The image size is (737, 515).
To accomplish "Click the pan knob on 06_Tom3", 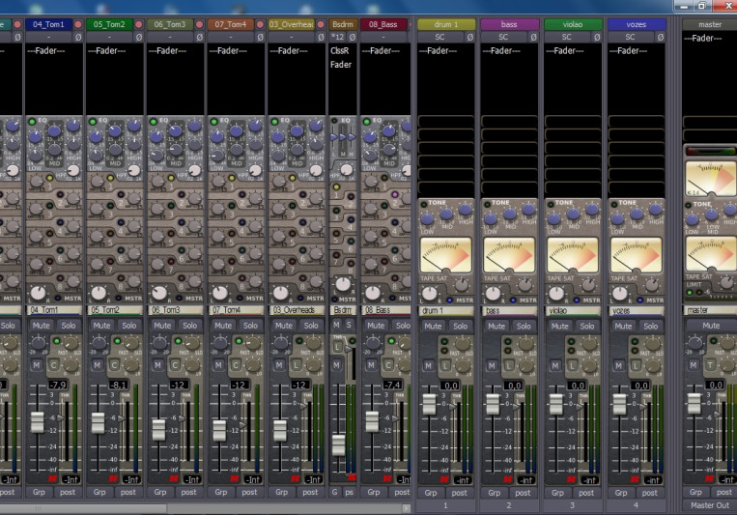I will coord(159,293).
